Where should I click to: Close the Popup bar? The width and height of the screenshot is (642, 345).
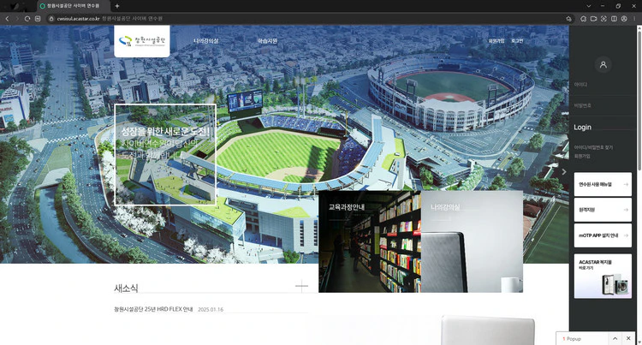pos(630,339)
